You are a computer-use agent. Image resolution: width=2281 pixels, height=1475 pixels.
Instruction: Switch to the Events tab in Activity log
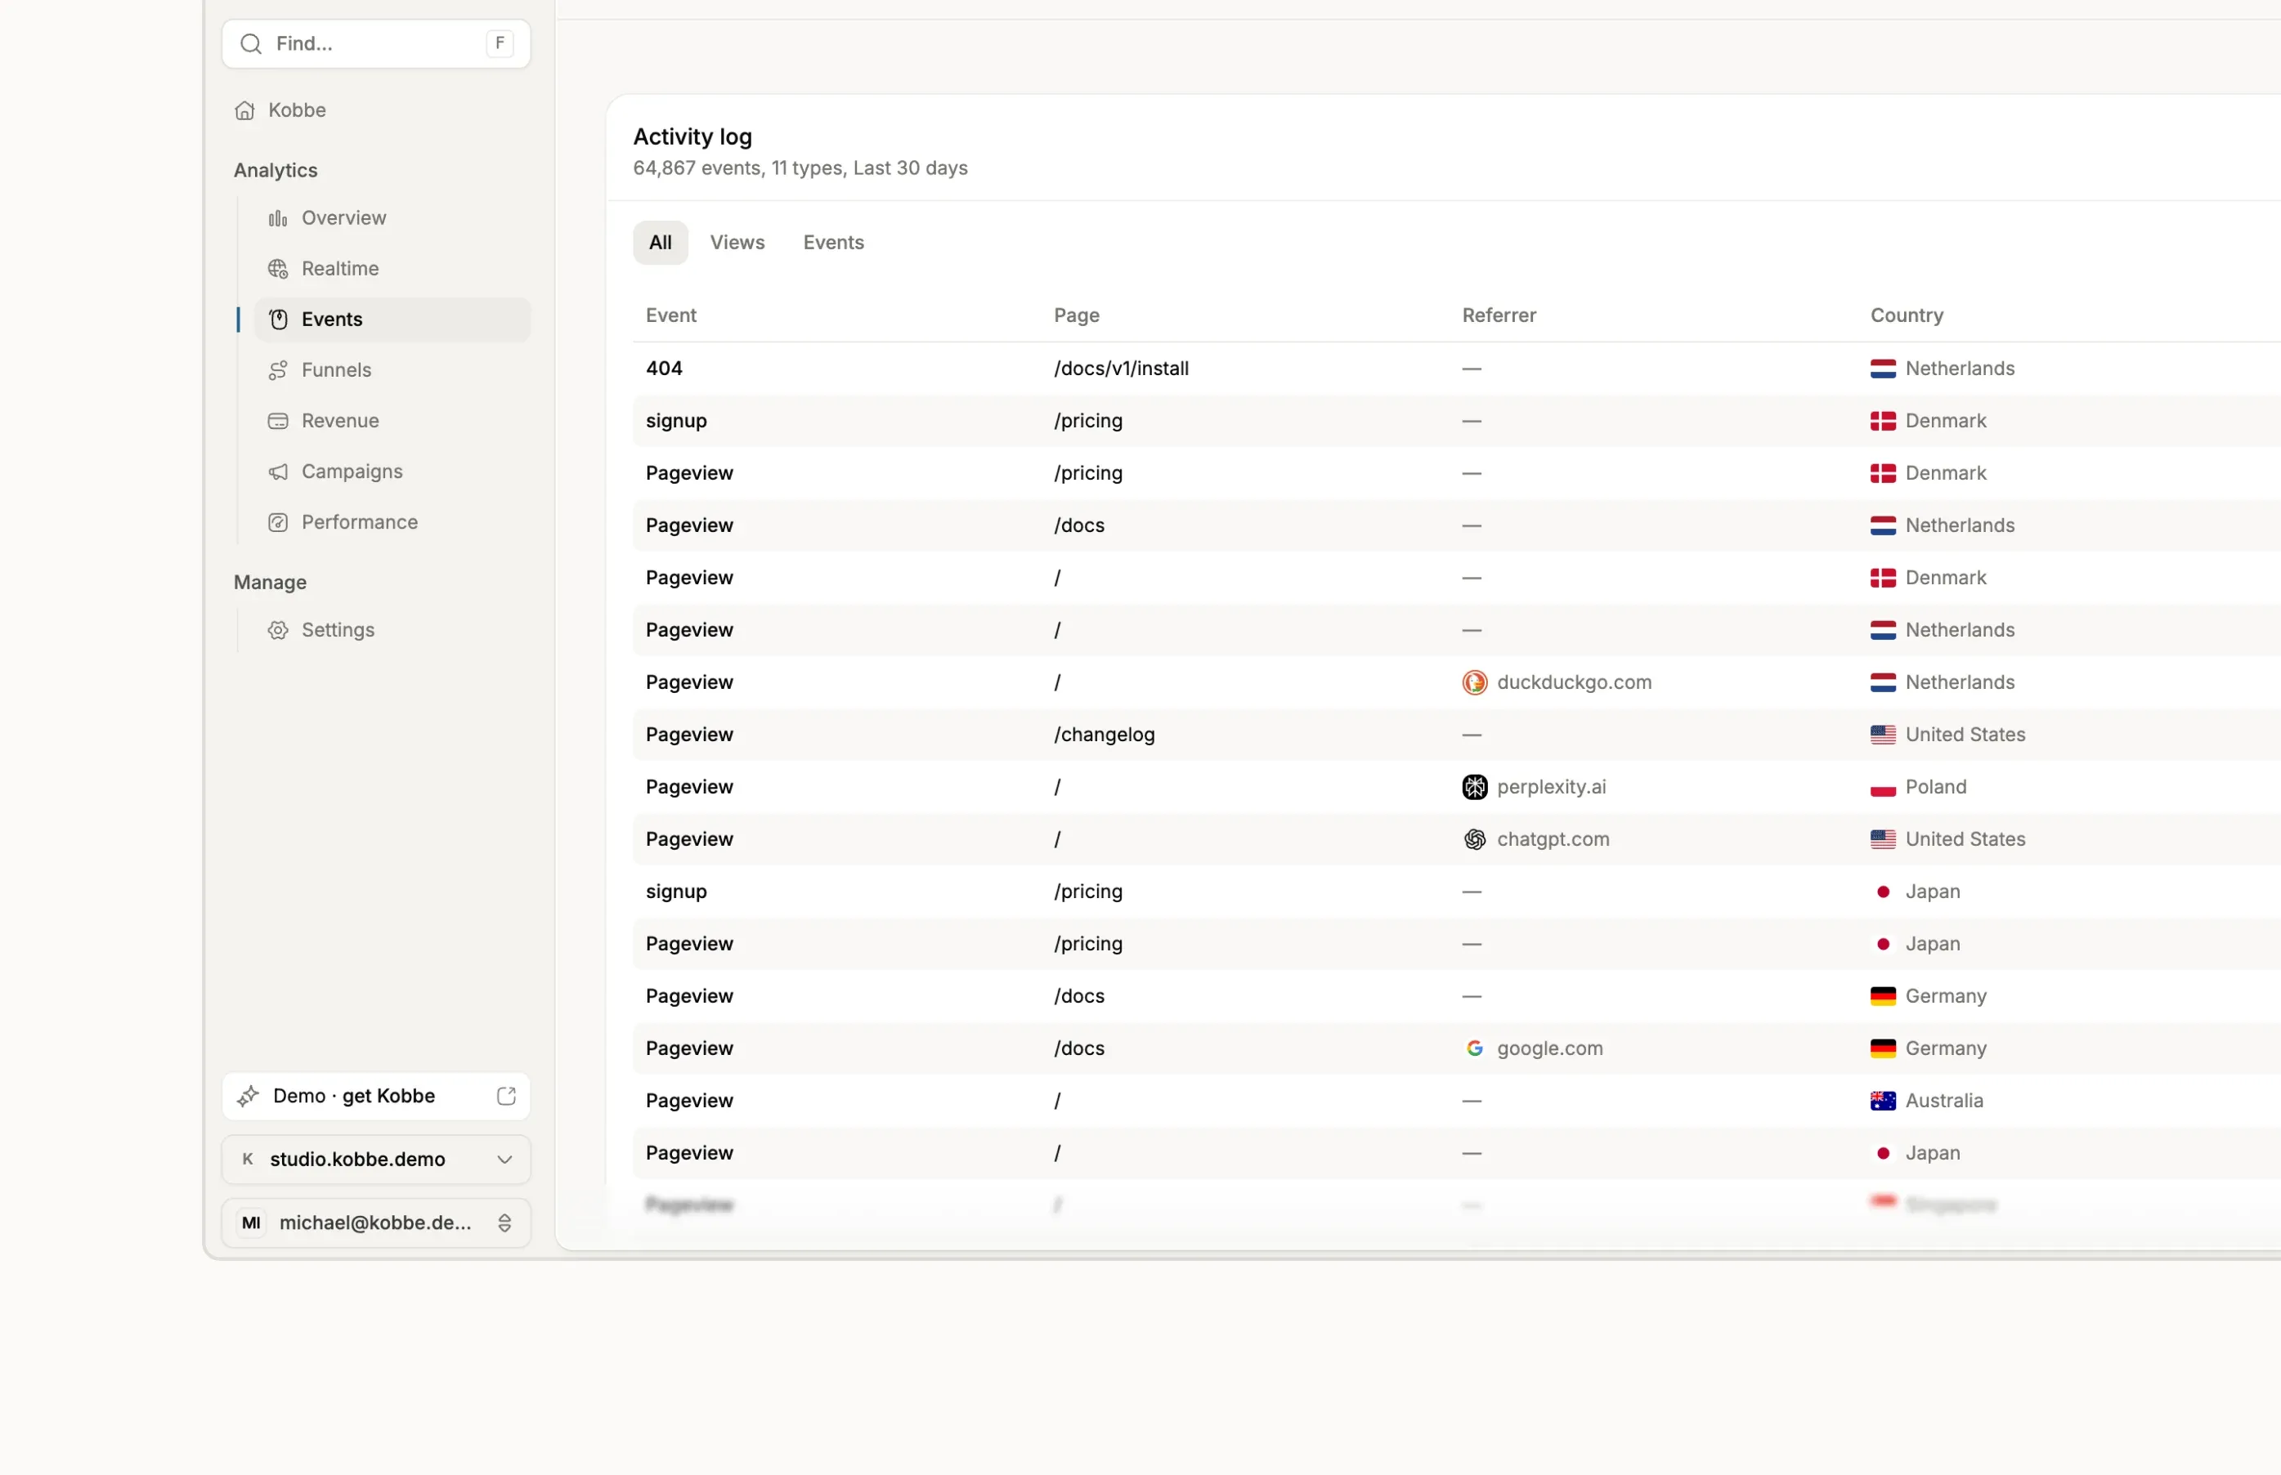[832, 243]
